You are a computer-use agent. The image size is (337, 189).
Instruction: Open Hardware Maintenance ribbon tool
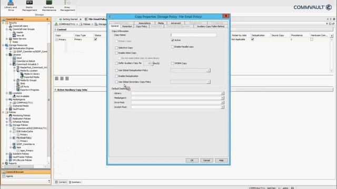[x=49, y=6]
